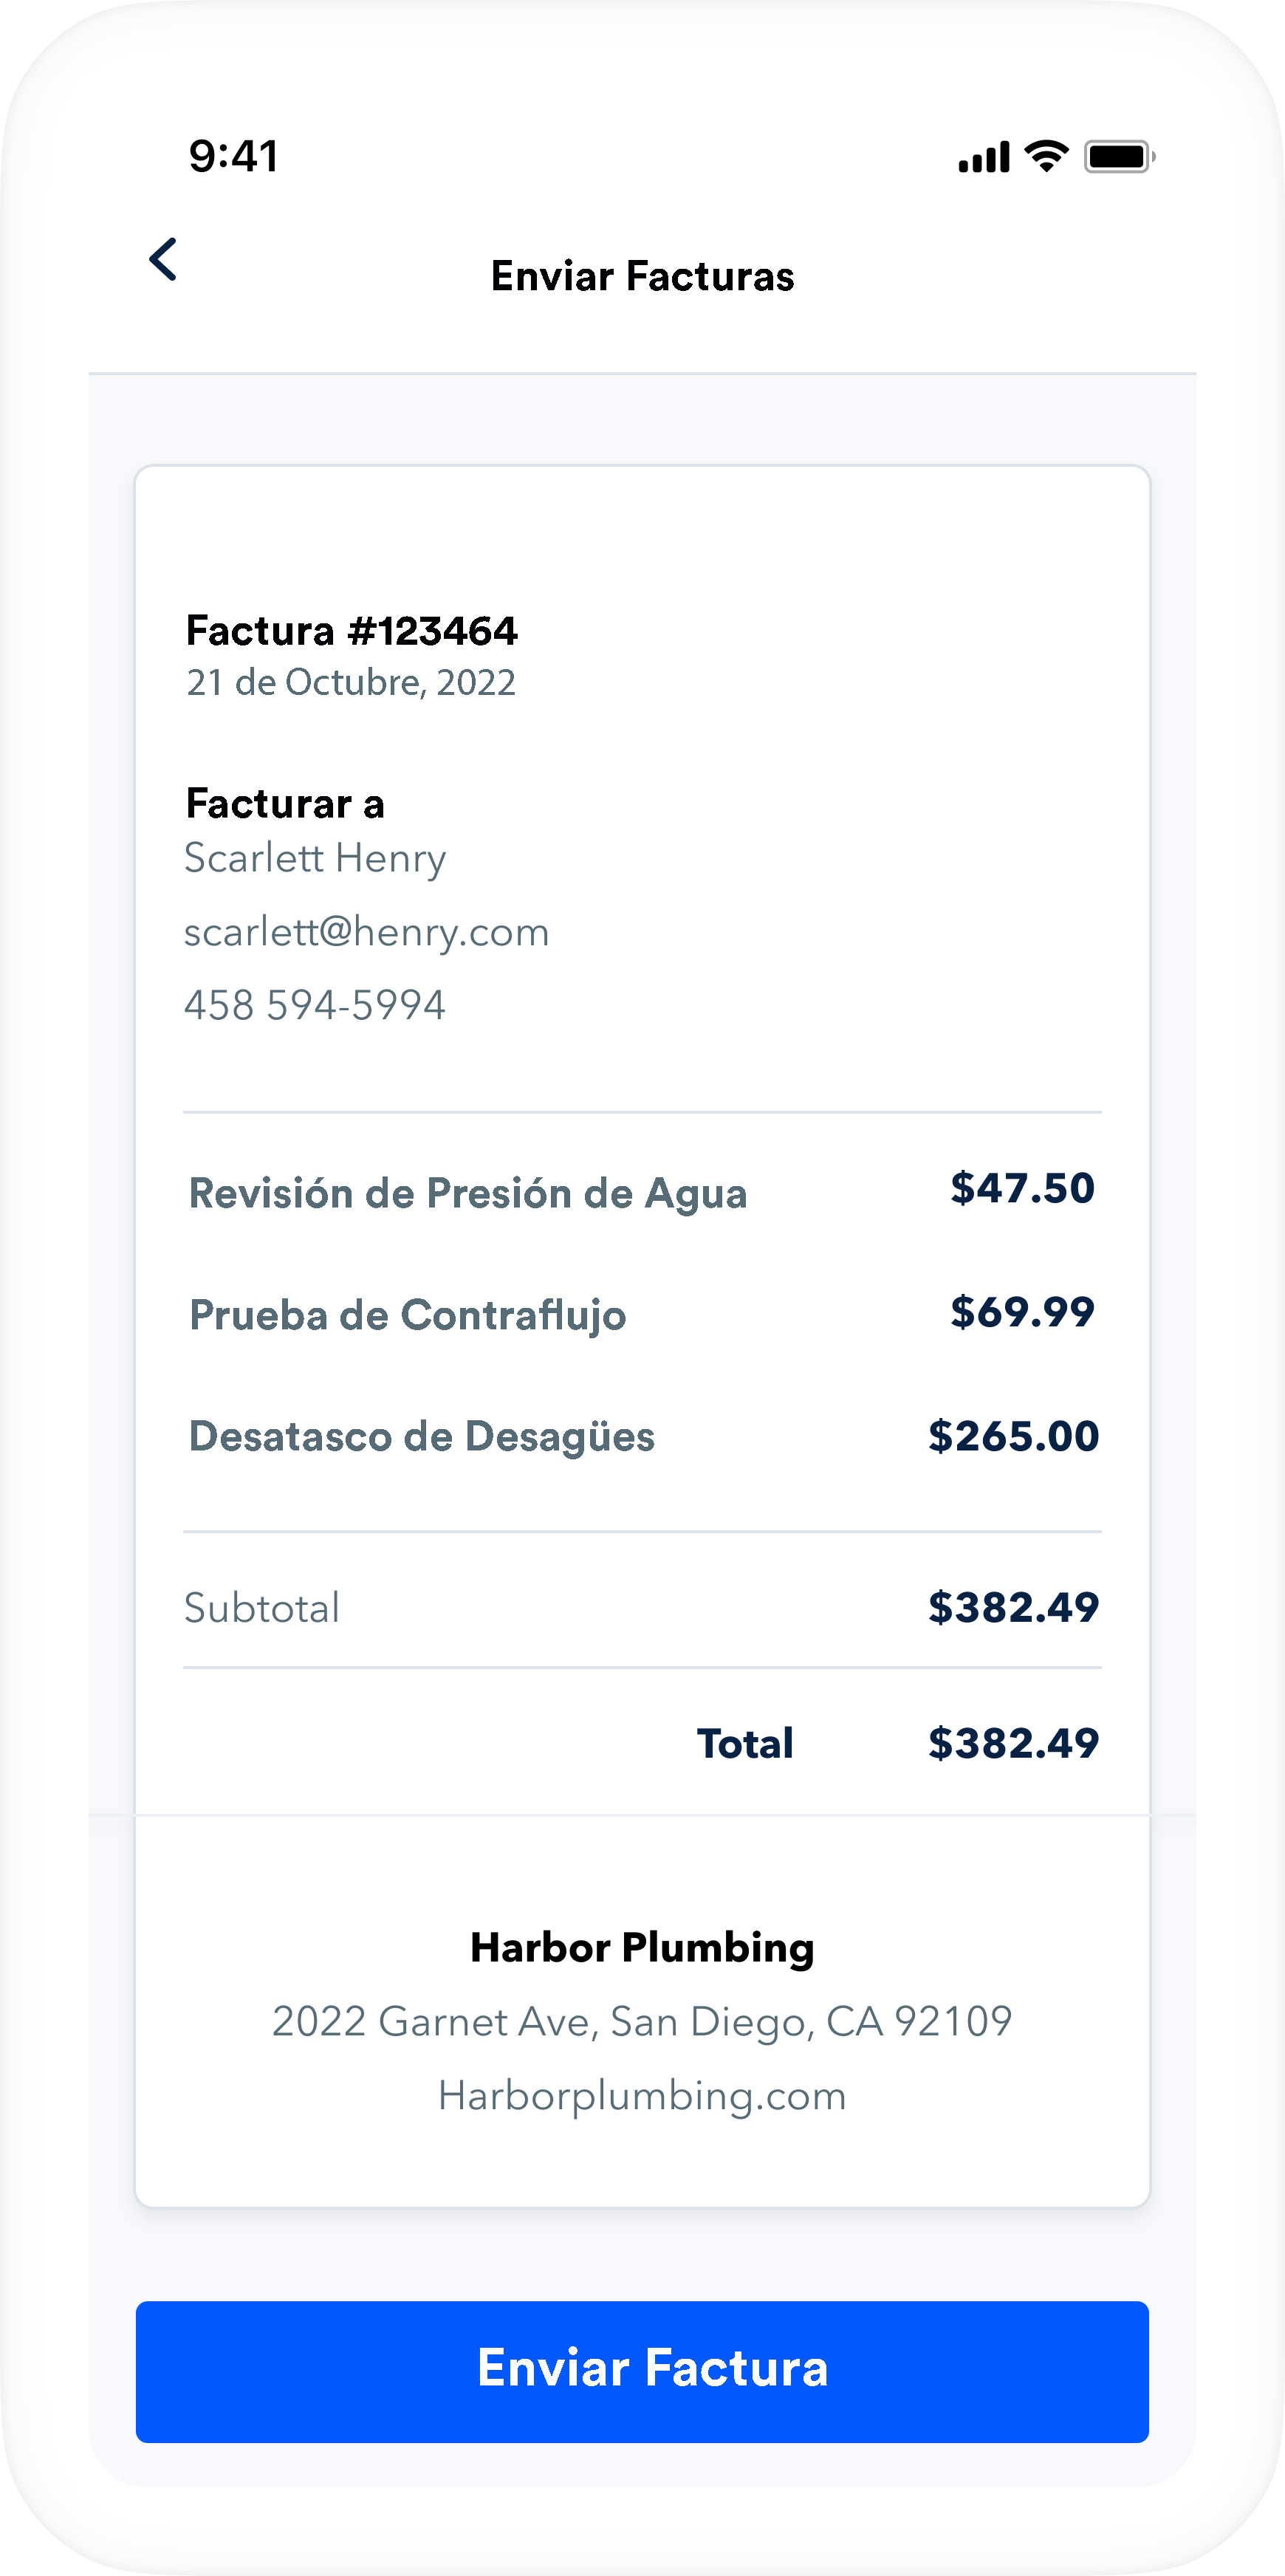This screenshot has height=2576, width=1285.
Task: Tap the Wi-Fi status icon
Action: (x=1047, y=156)
